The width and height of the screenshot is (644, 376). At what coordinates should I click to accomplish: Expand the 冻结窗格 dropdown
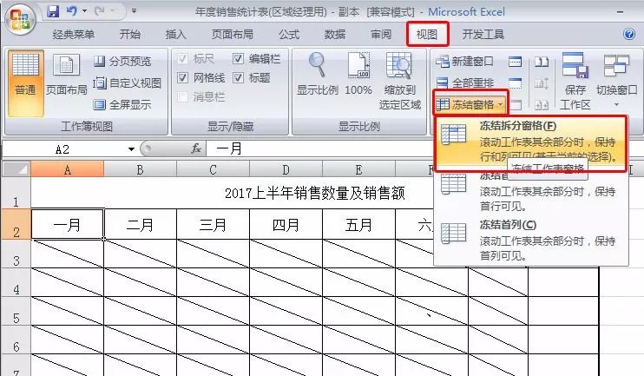click(x=470, y=105)
